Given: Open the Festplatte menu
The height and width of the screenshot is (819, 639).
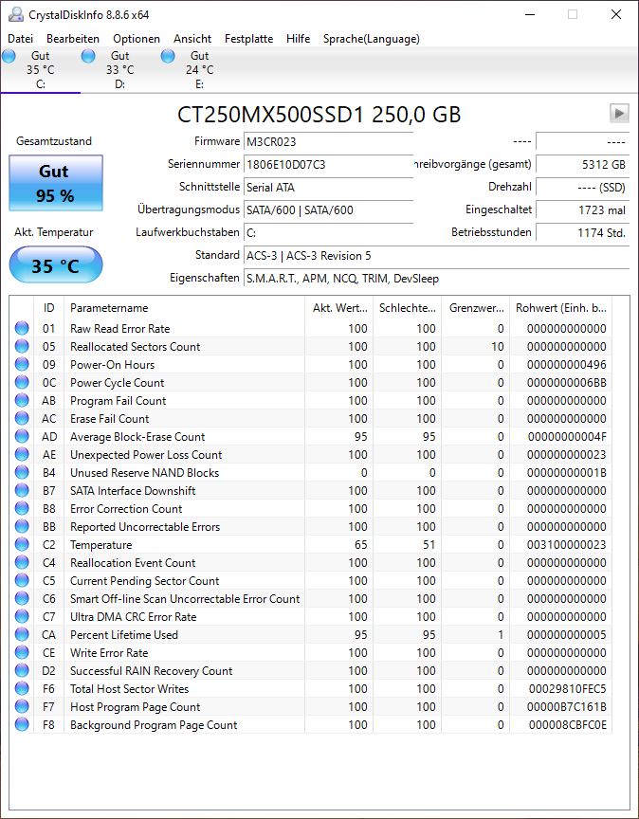Looking at the screenshot, I should coord(248,39).
